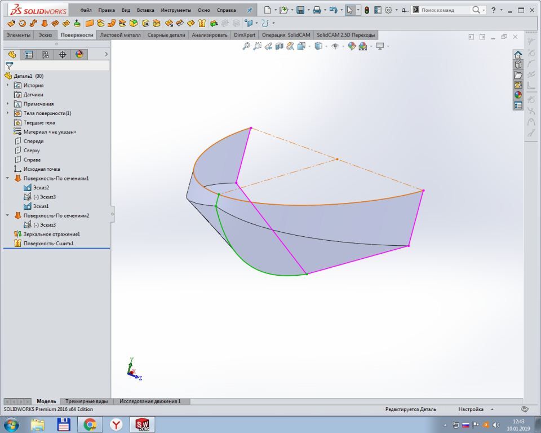Open the PropertyManager tab in left panel

pyautogui.click(x=28, y=55)
